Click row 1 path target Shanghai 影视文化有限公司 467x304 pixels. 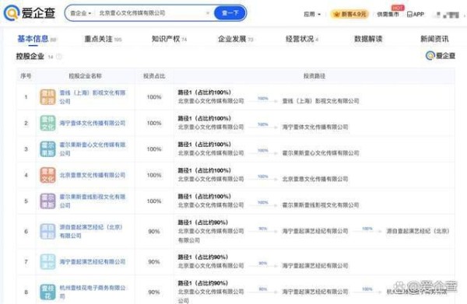coord(321,101)
